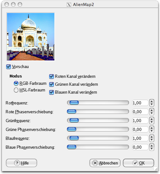The width and height of the screenshot is (160, 174).
Task: Click the Rote Phasenverschiebung slider handle
Action: click(72, 112)
